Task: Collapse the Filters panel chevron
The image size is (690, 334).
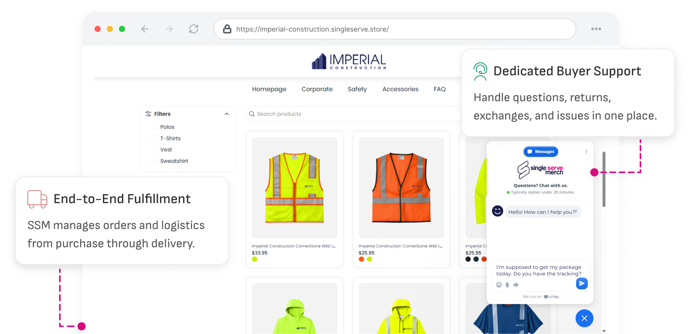Action: pos(227,114)
